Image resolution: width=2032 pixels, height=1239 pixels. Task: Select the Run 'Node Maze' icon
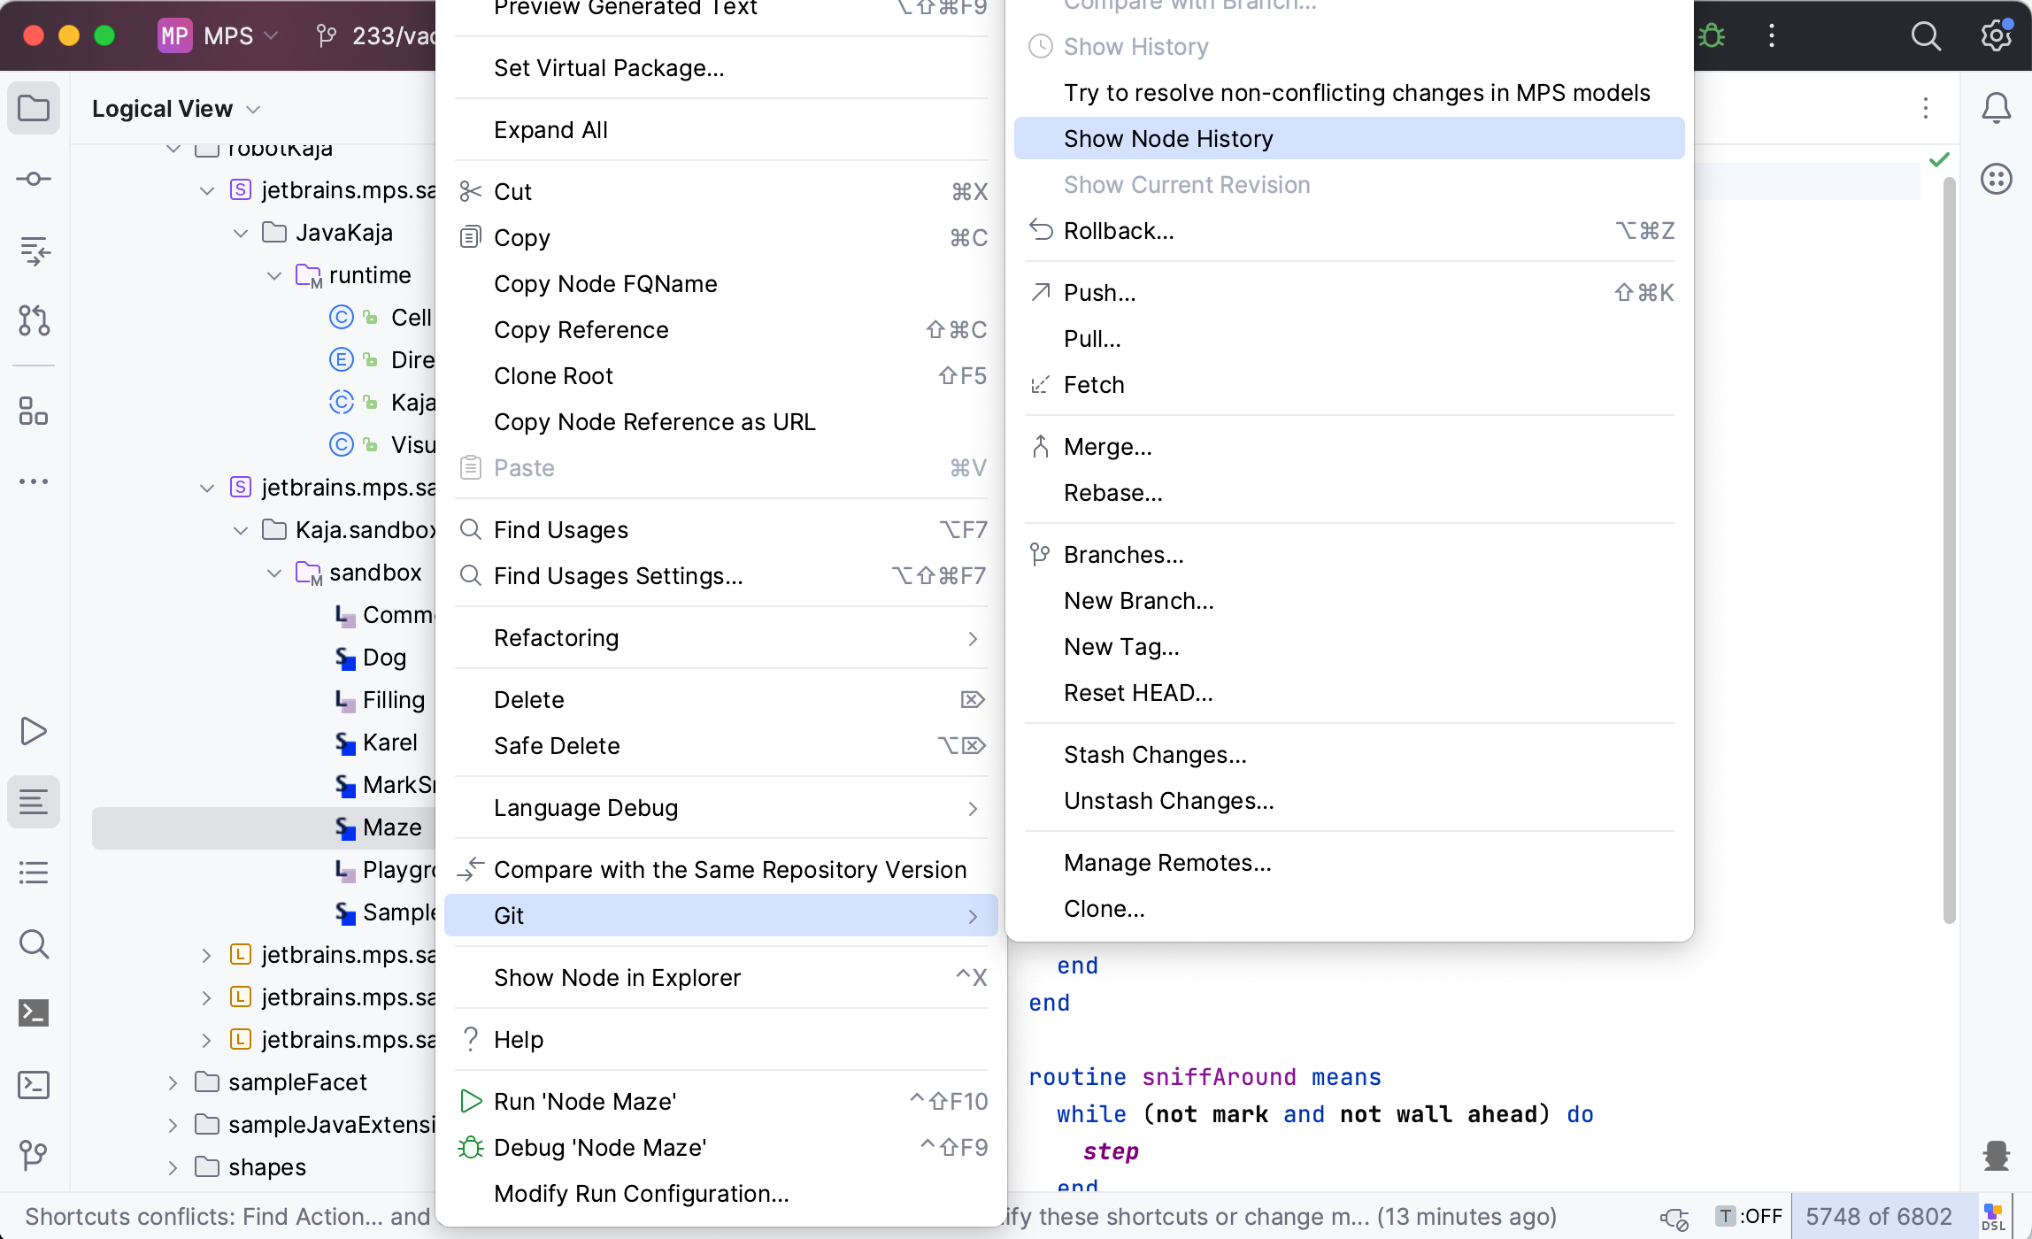pyautogui.click(x=470, y=1101)
